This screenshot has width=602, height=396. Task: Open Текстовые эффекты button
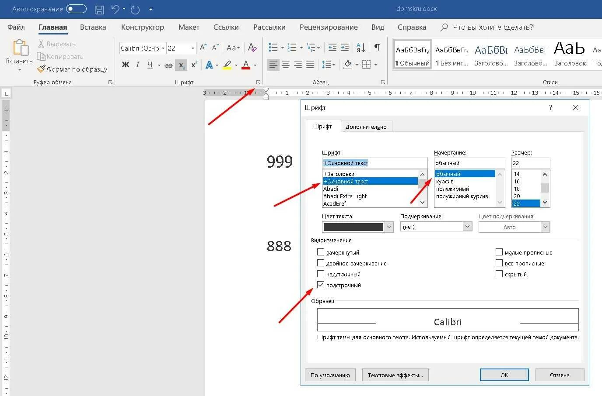pyautogui.click(x=395, y=375)
